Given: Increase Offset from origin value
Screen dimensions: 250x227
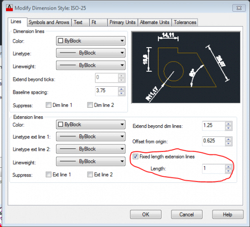Looking at the screenshot, I should [228, 139].
